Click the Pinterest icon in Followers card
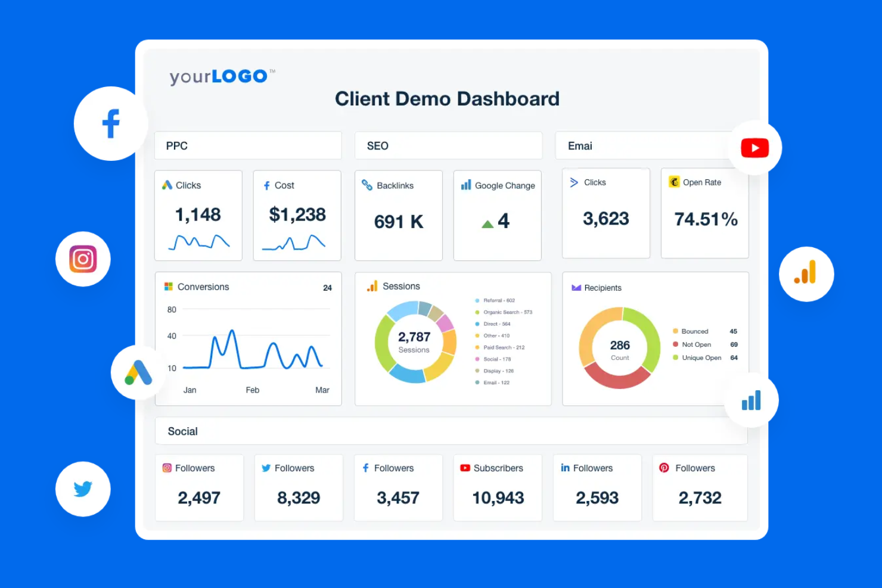Screen dimensions: 882x588 pyautogui.click(x=664, y=468)
